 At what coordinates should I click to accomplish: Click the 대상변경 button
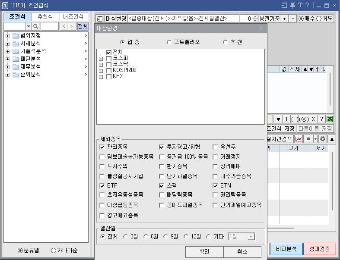click(116, 19)
